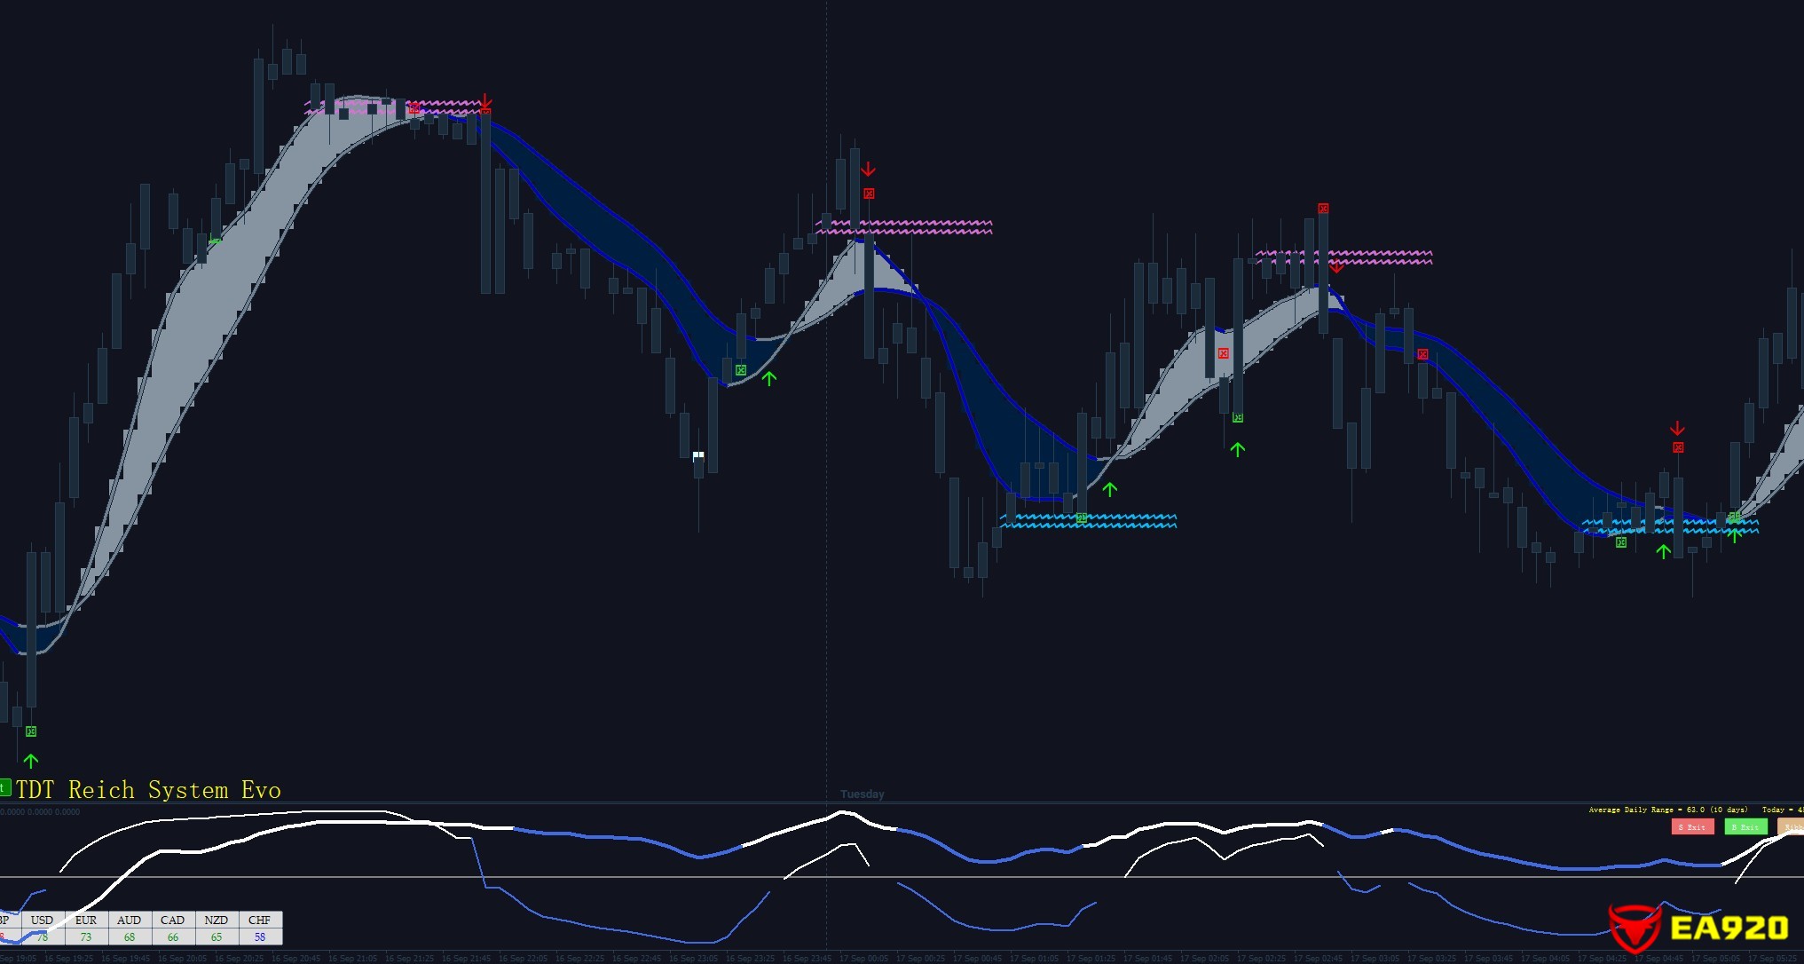This screenshot has height=964, width=1804.
Task: Click the small white square marker on chart
Action: tap(698, 455)
